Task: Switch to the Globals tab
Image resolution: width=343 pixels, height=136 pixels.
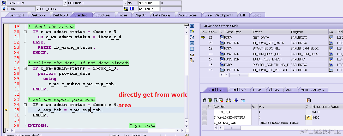Action: pyautogui.click(x=274, y=90)
